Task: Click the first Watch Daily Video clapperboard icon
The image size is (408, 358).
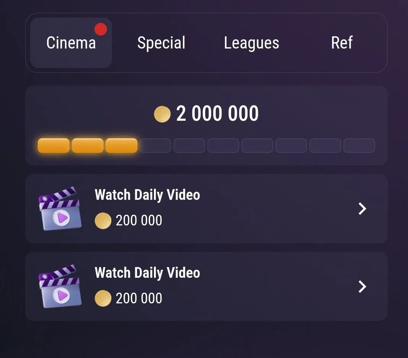Action: pos(60,209)
